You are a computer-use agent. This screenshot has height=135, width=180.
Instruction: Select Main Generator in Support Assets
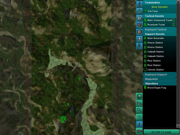click(x=159, y=38)
